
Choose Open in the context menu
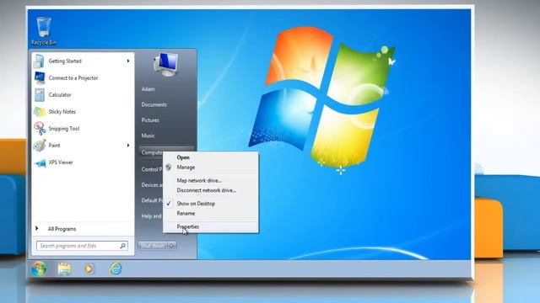pyautogui.click(x=183, y=157)
